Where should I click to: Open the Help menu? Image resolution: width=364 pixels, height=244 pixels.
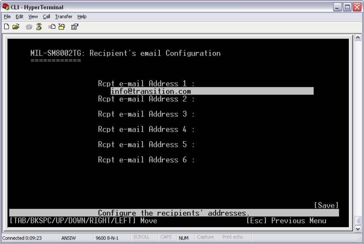click(x=82, y=17)
